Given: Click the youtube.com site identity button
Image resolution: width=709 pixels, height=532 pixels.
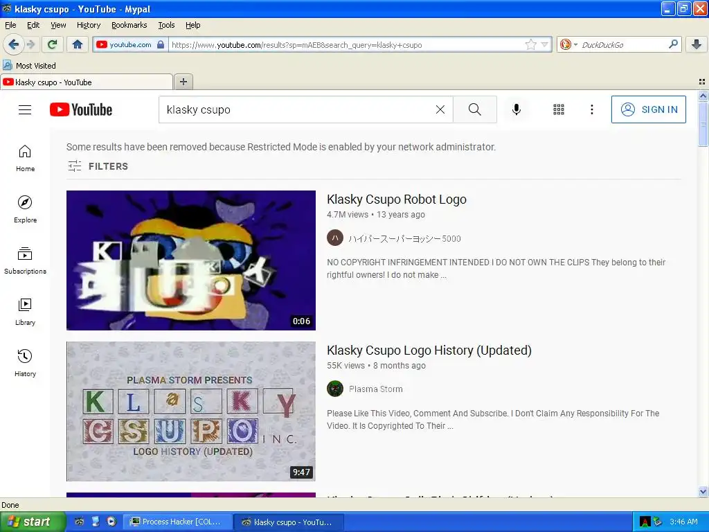Looking at the screenshot, I should (x=131, y=44).
